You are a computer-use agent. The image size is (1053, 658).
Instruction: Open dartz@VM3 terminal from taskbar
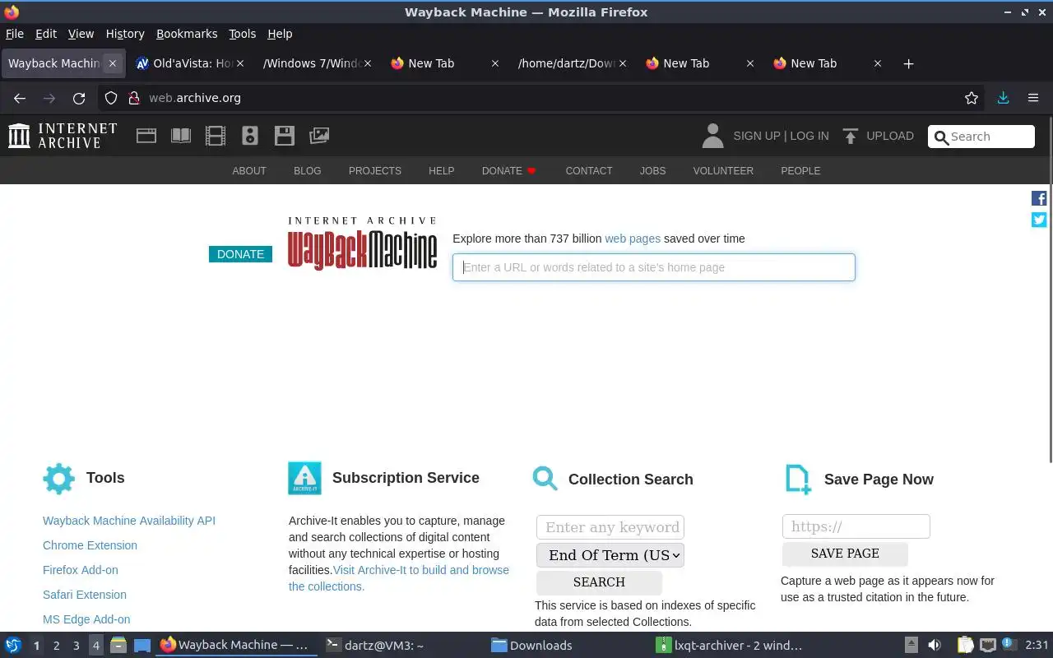click(375, 646)
